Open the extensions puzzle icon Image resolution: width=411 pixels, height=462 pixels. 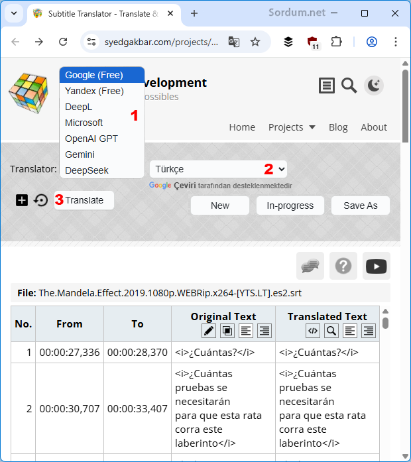(336, 42)
